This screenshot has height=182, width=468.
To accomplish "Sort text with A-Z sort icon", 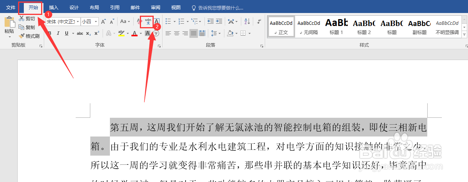I will point(247,21).
